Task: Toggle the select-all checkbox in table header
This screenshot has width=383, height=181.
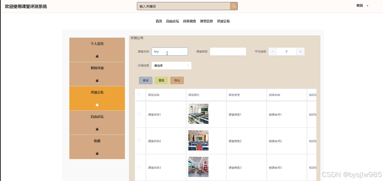Action: tap(138, 94)
